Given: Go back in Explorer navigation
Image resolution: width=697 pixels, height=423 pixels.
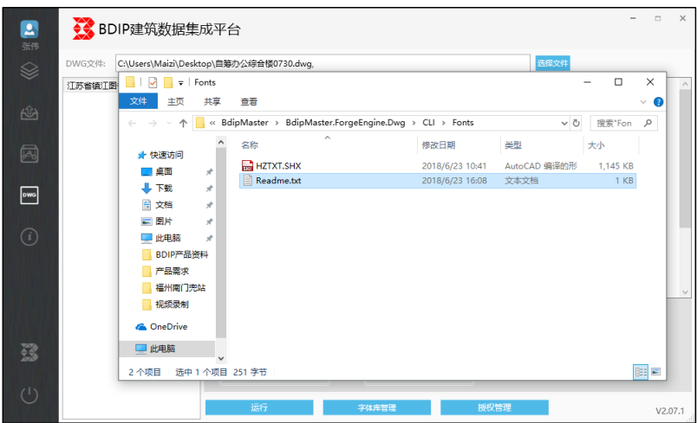Looking at the screenshot, I should tap(132, 123).
